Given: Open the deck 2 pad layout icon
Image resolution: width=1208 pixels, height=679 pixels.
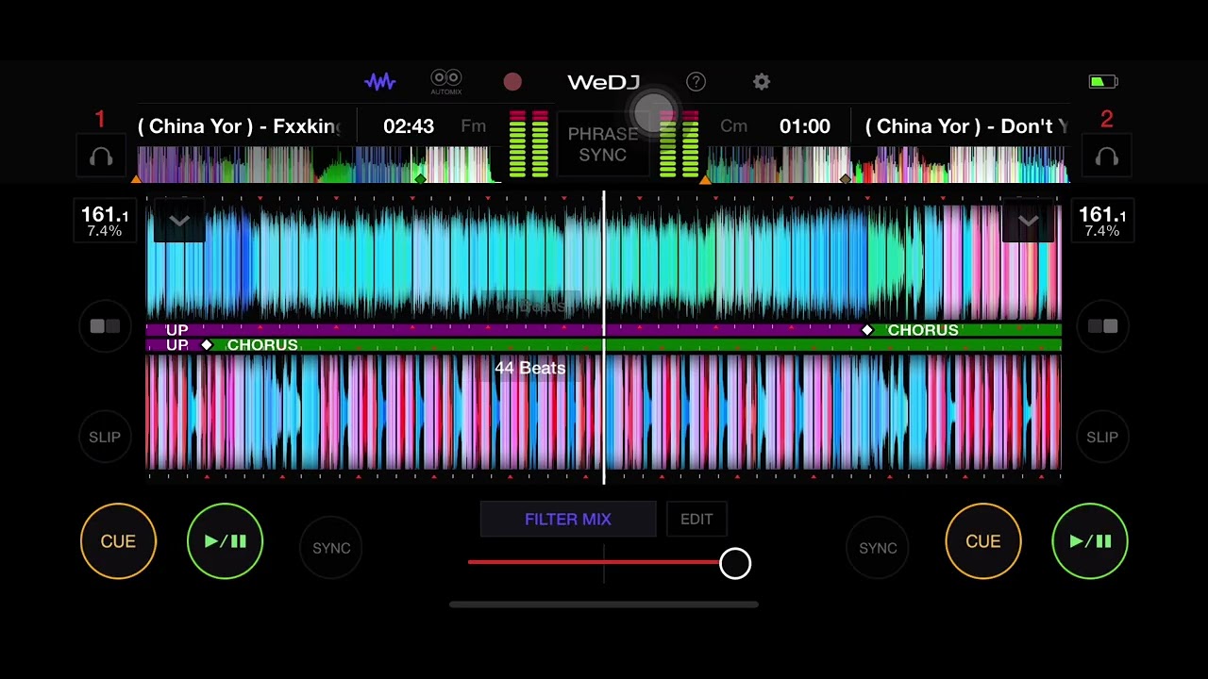Looking at the screenshot, I should (1102, 326).
